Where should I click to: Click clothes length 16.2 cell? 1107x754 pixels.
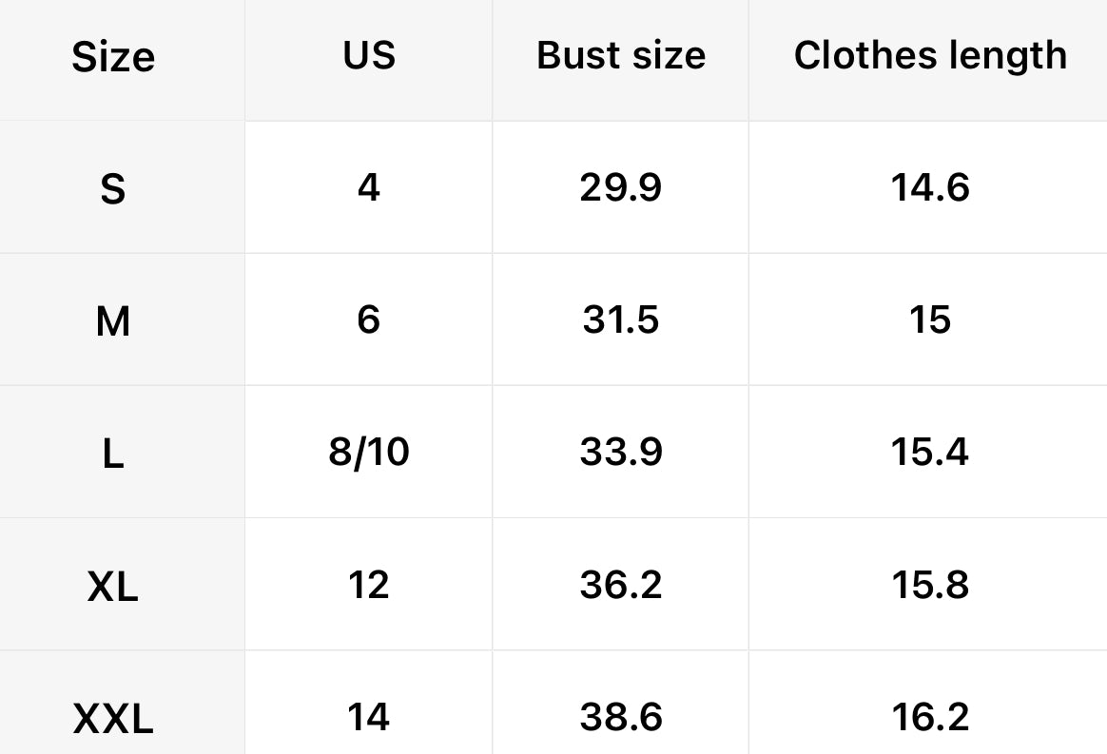[x=930, y=717]
